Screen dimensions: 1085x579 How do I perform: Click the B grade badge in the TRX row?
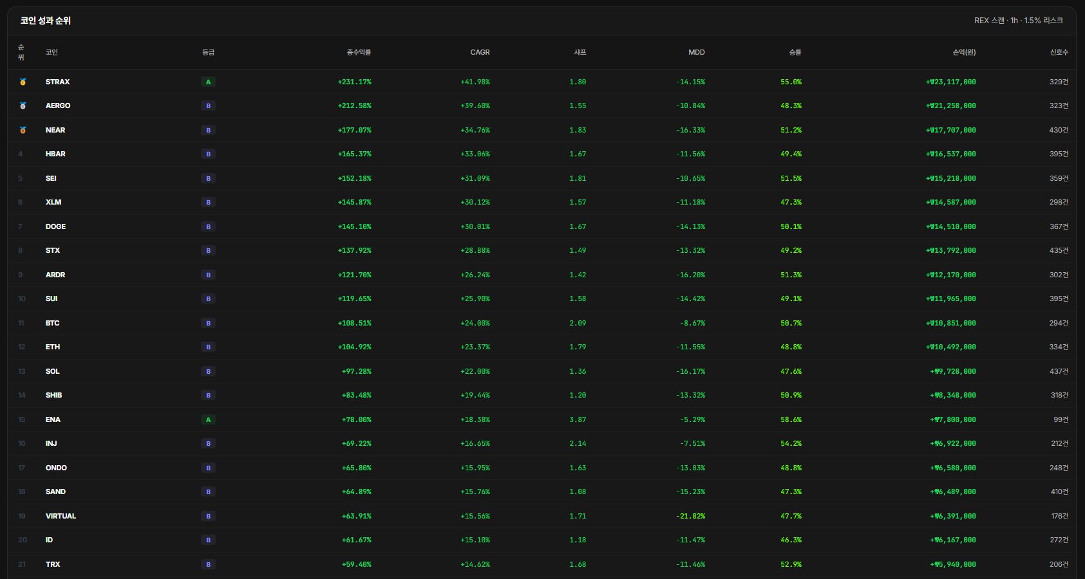[208, 564]
